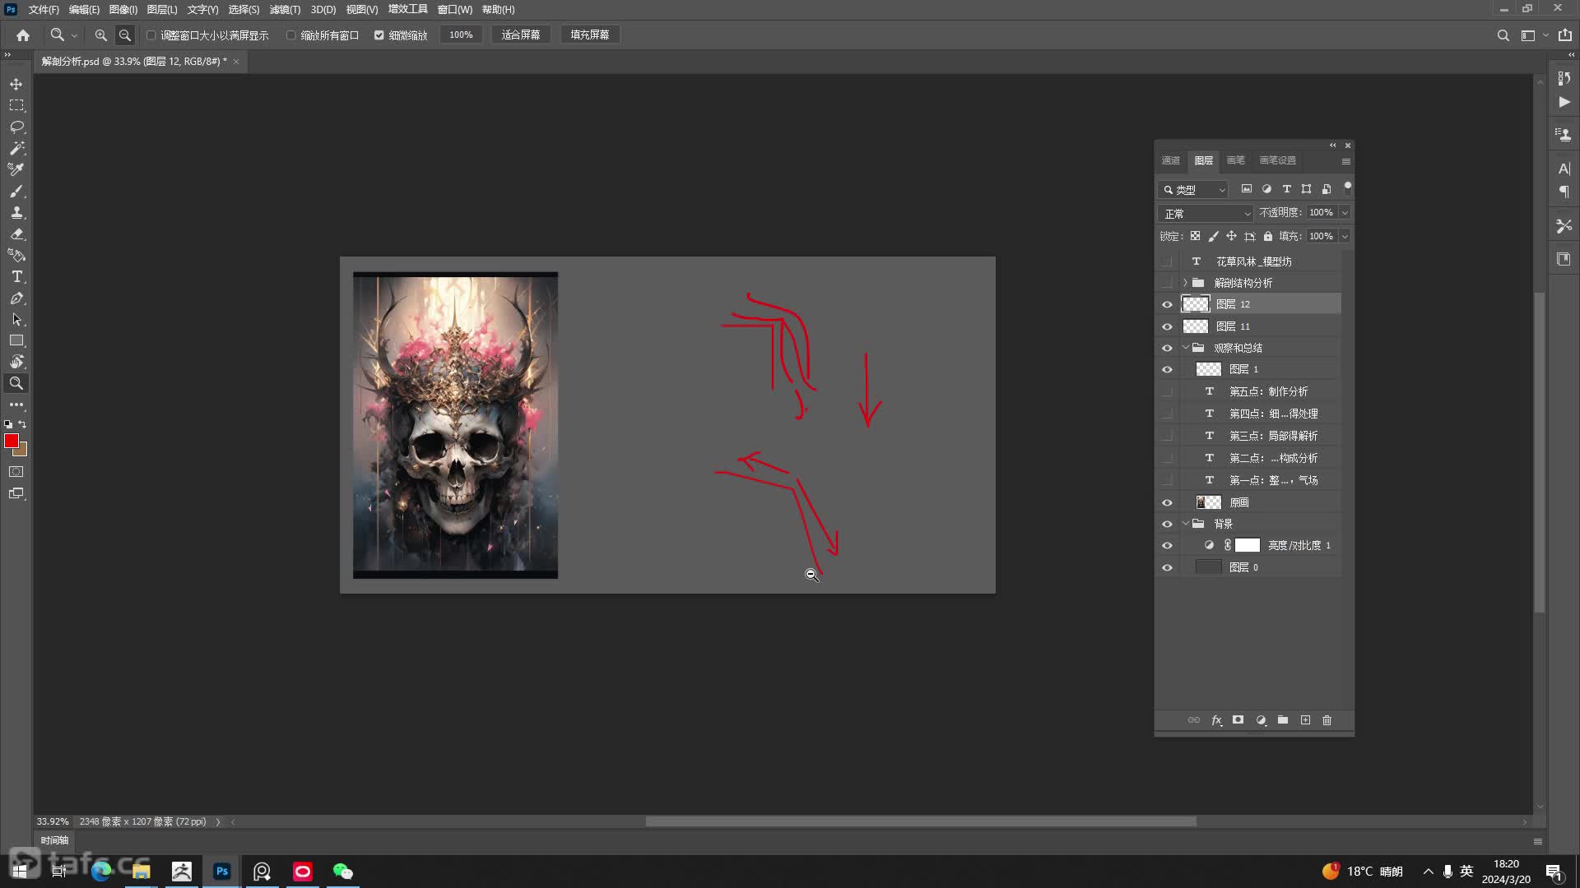Select the Rectangle shape tool
The height and width of the screenshot is (888, 1580).
click(x=16, y=340)
